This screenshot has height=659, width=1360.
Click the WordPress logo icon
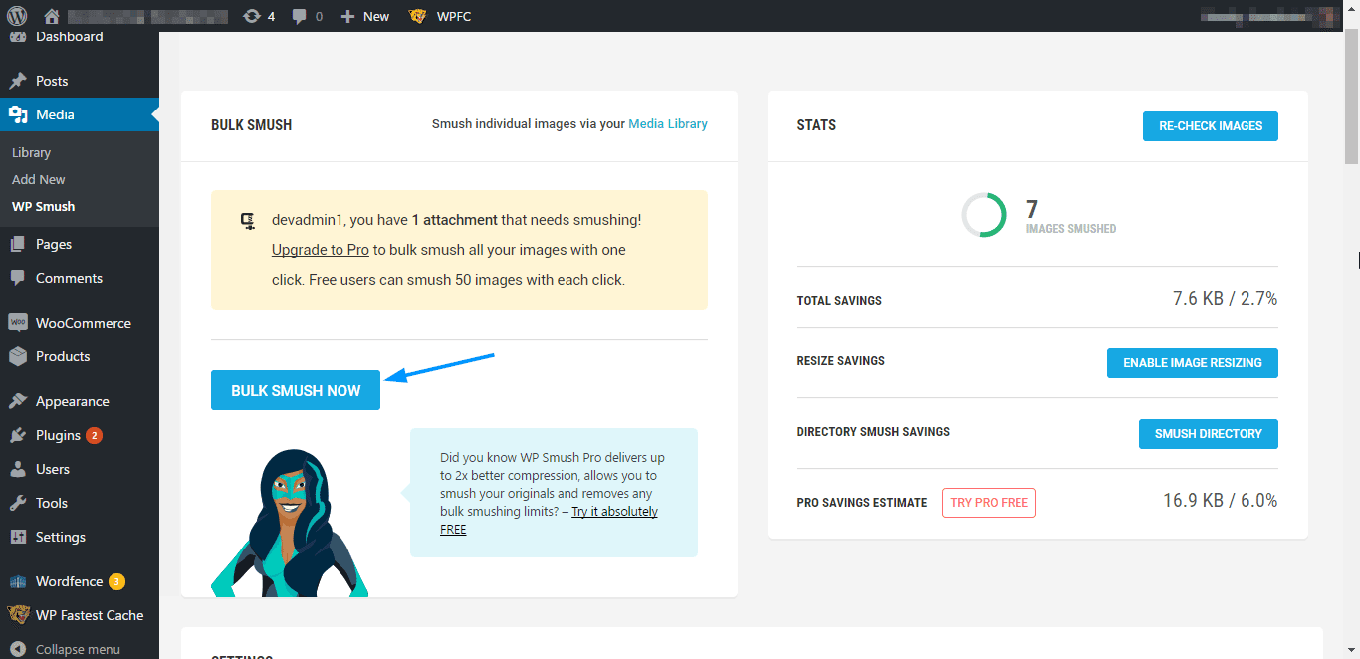click(x=18, y=16)
